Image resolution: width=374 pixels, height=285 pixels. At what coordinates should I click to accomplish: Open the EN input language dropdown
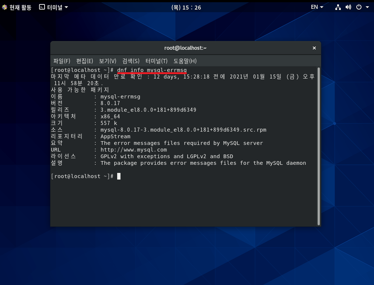[x=317, y=7]
